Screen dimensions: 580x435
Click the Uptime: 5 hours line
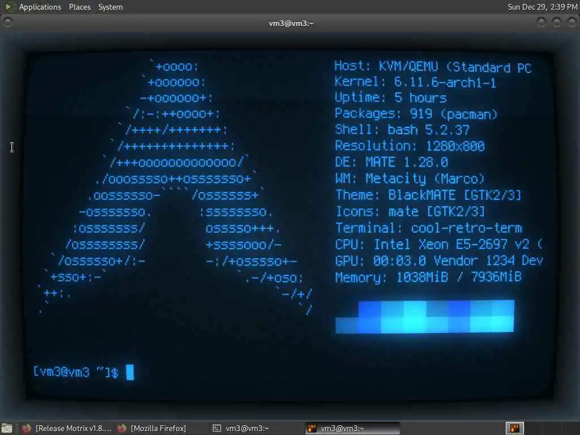tap(391, 97)
